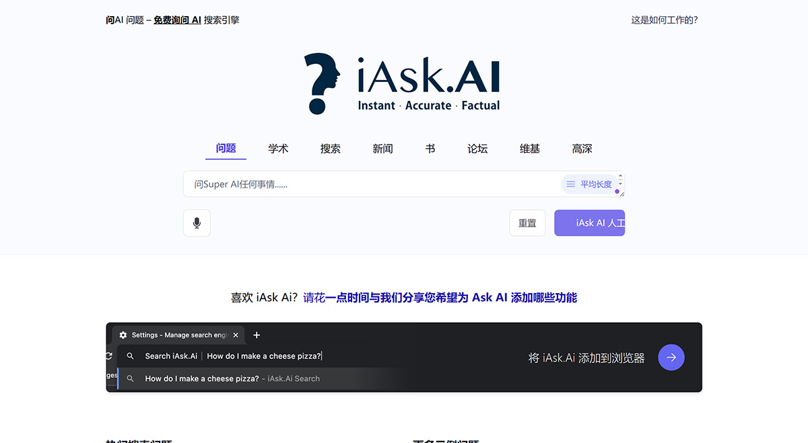Click the microphone icon for voice input
The image size is (808, 443).
click(196, 223)
